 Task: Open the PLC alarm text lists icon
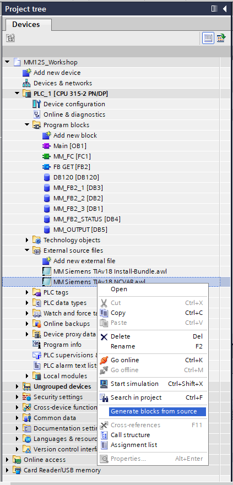37,366
